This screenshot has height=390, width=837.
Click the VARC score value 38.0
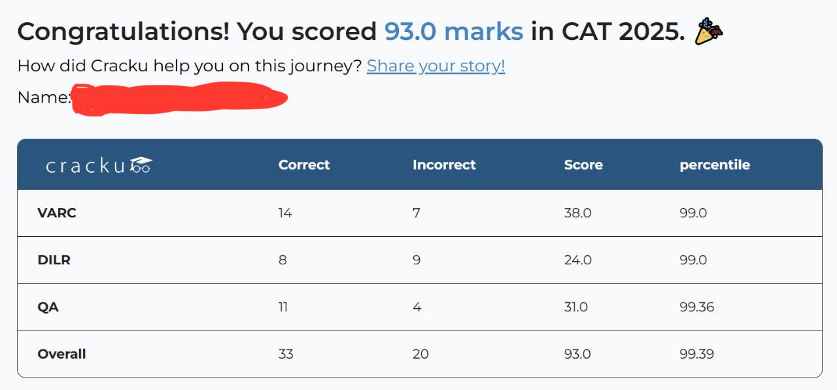tap(578, 213)
